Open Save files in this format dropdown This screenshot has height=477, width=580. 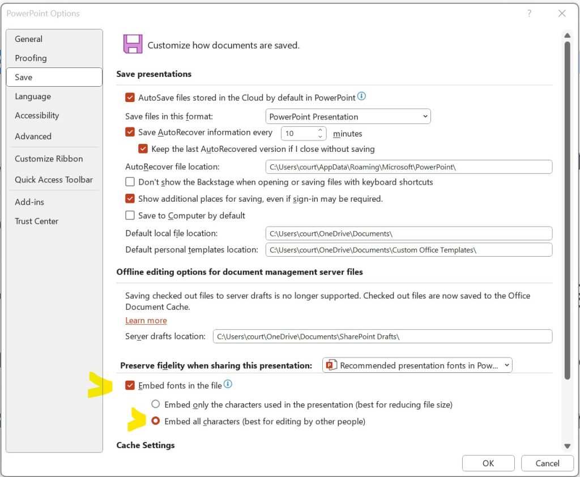pos(348,116)
